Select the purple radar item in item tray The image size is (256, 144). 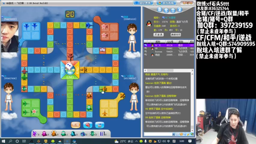pyautogui.click(x=35, y=134)
